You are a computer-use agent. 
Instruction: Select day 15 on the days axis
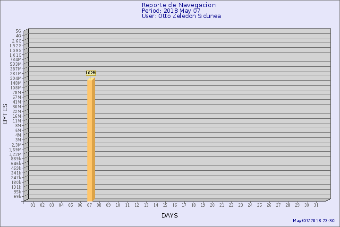165,205
